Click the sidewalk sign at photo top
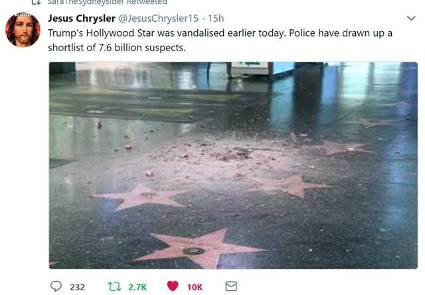 (x=251, y=68)
